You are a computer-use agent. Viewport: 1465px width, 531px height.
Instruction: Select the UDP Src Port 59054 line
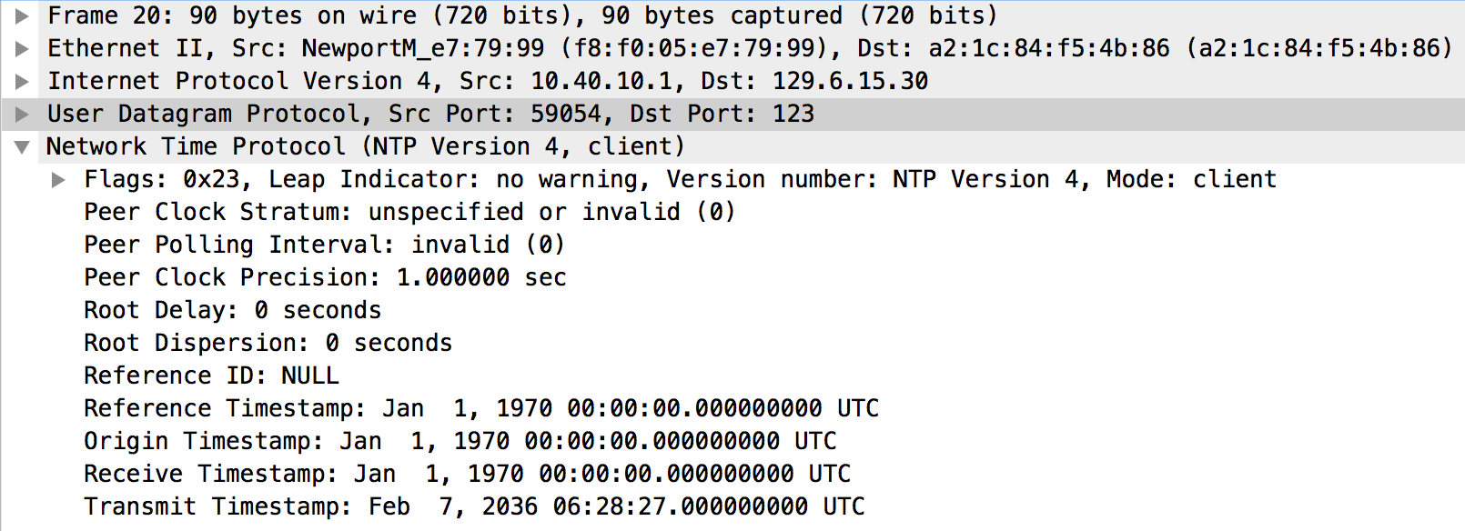point(430,114)
